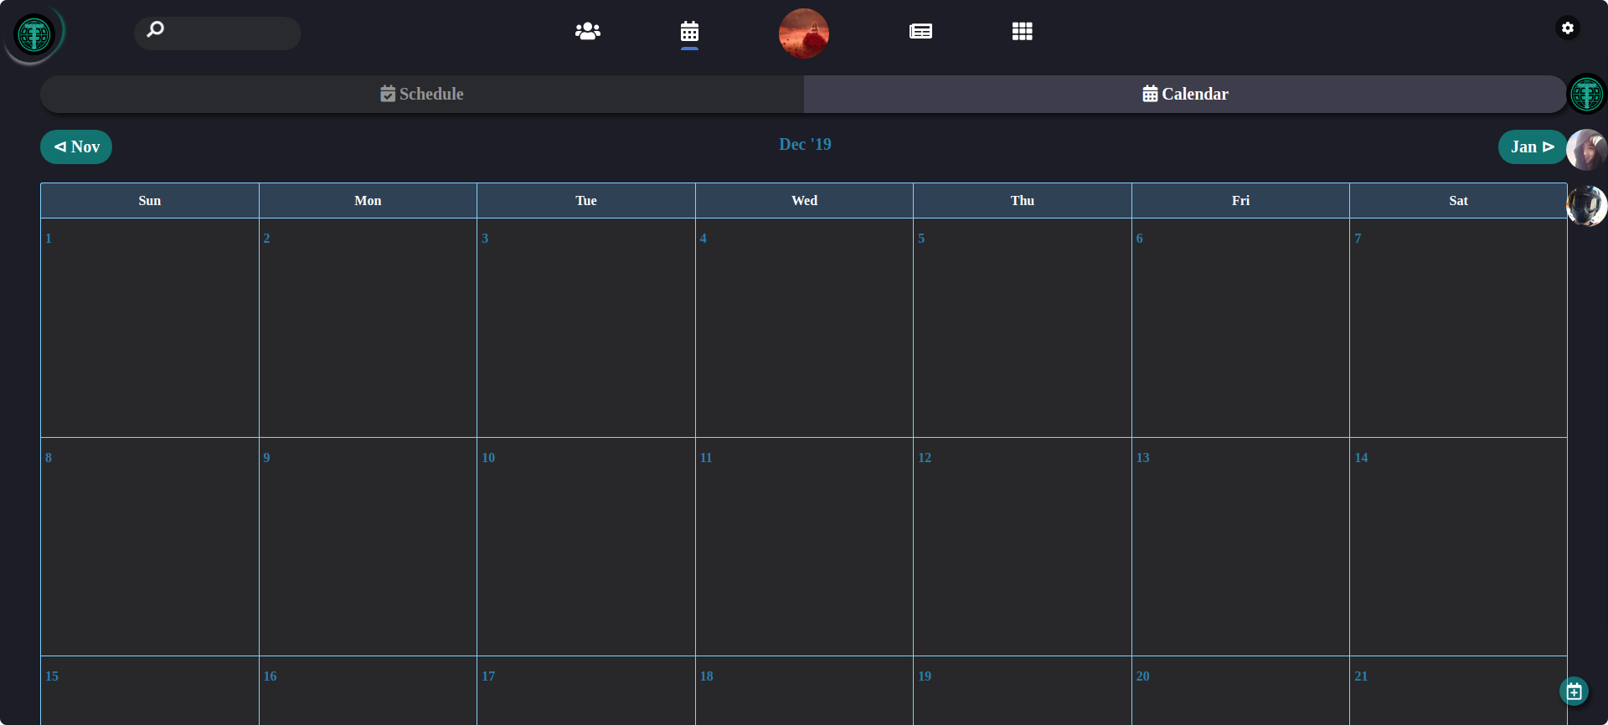Go to next month Jan

(1532, 147)
